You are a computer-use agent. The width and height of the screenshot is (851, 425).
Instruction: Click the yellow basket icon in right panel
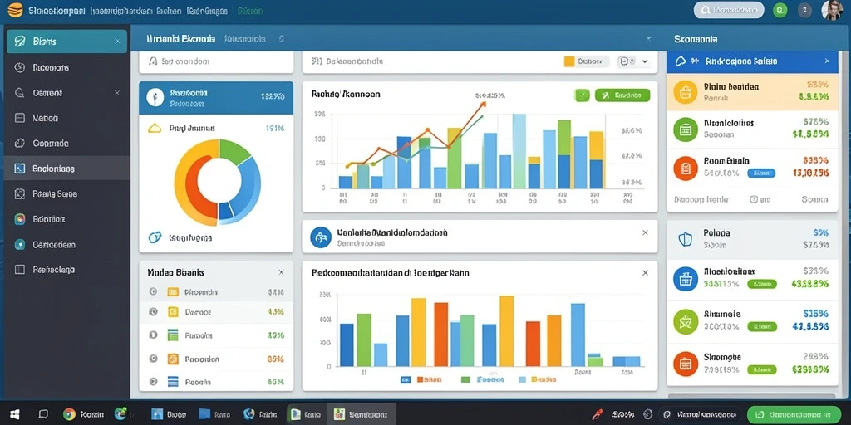click(x=685, y=92)
